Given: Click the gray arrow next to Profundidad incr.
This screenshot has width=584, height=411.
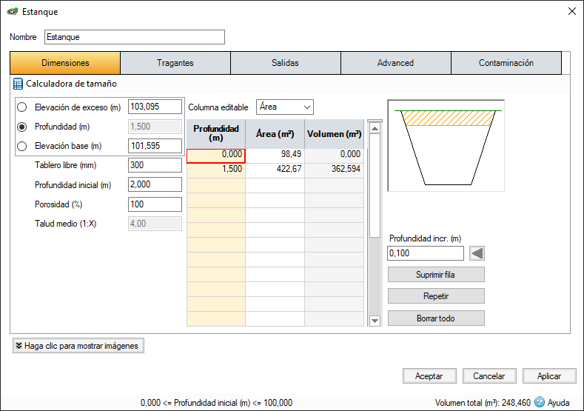Looking at the screenshot, I should (477, 253).
